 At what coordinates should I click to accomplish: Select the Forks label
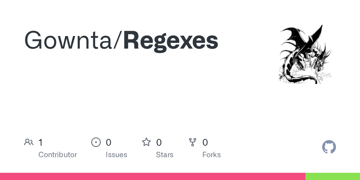(211, 155)
